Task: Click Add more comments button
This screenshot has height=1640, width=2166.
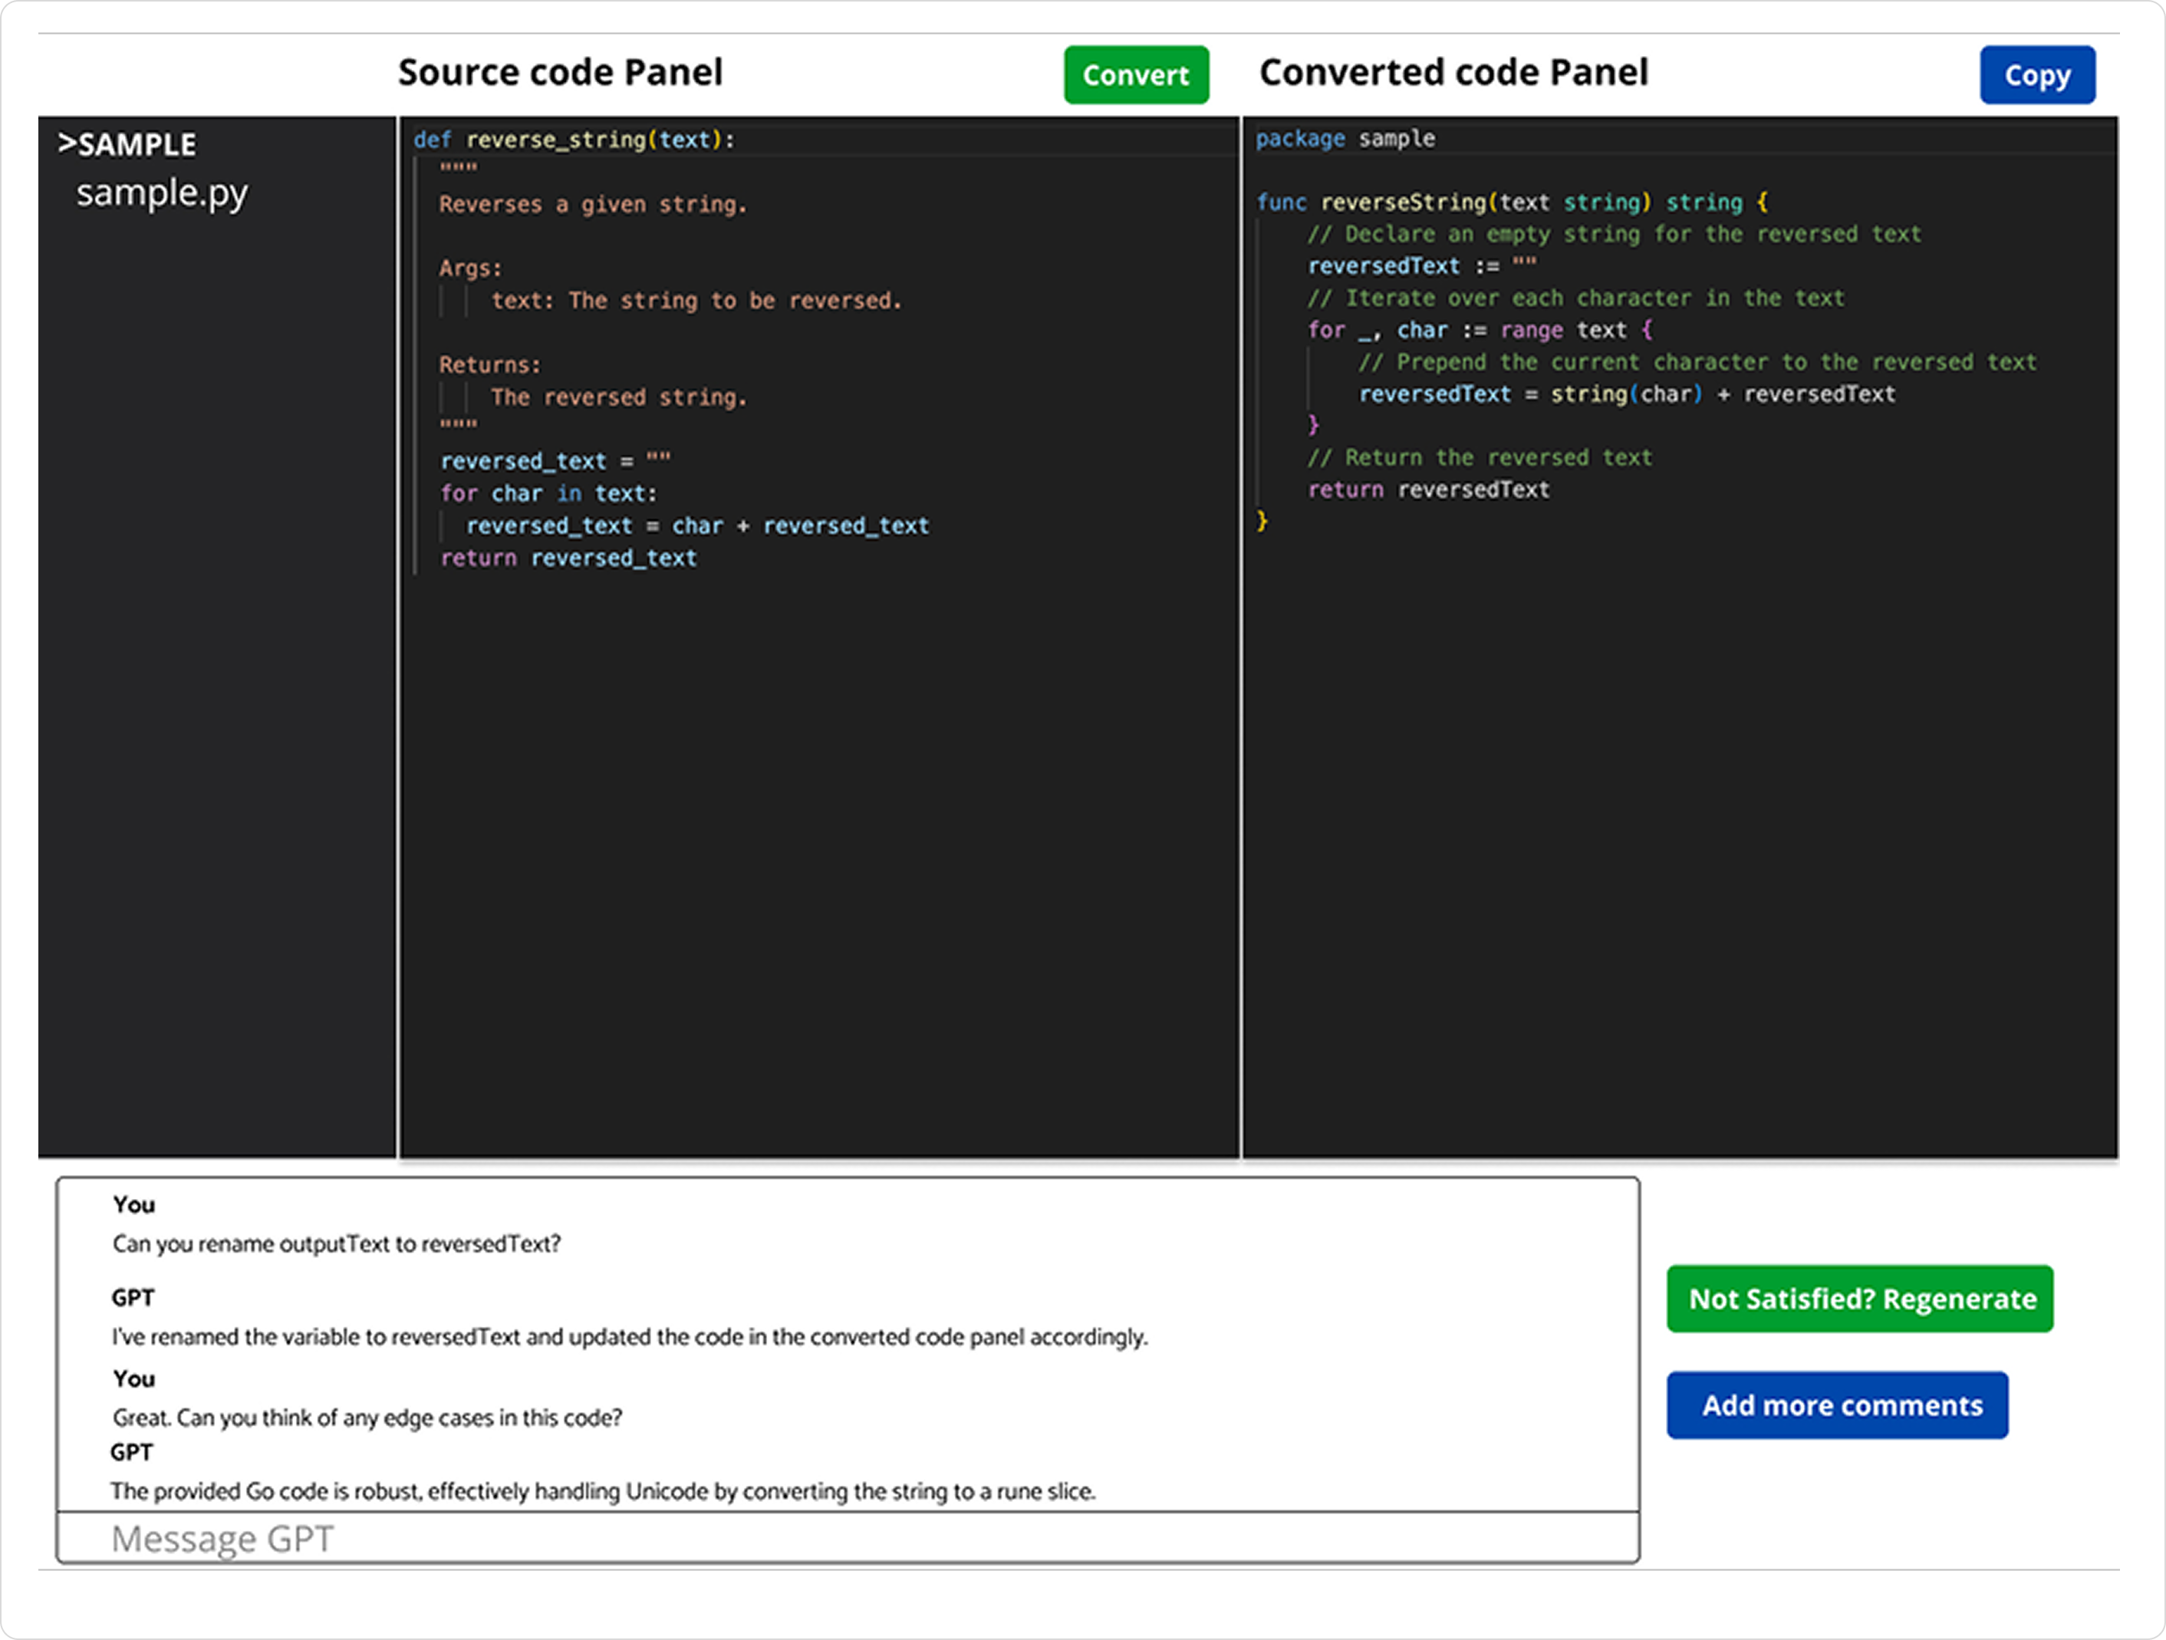Action: [x=1836, y=1405]
